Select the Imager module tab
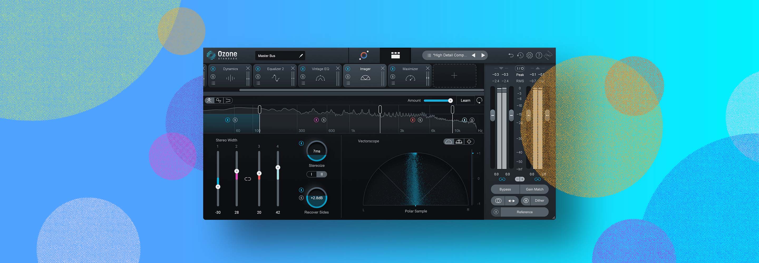This screenshot has height=263, width=759. [365, 75]
